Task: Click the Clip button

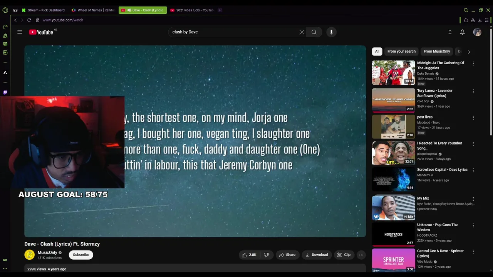Action: [344, 255]
